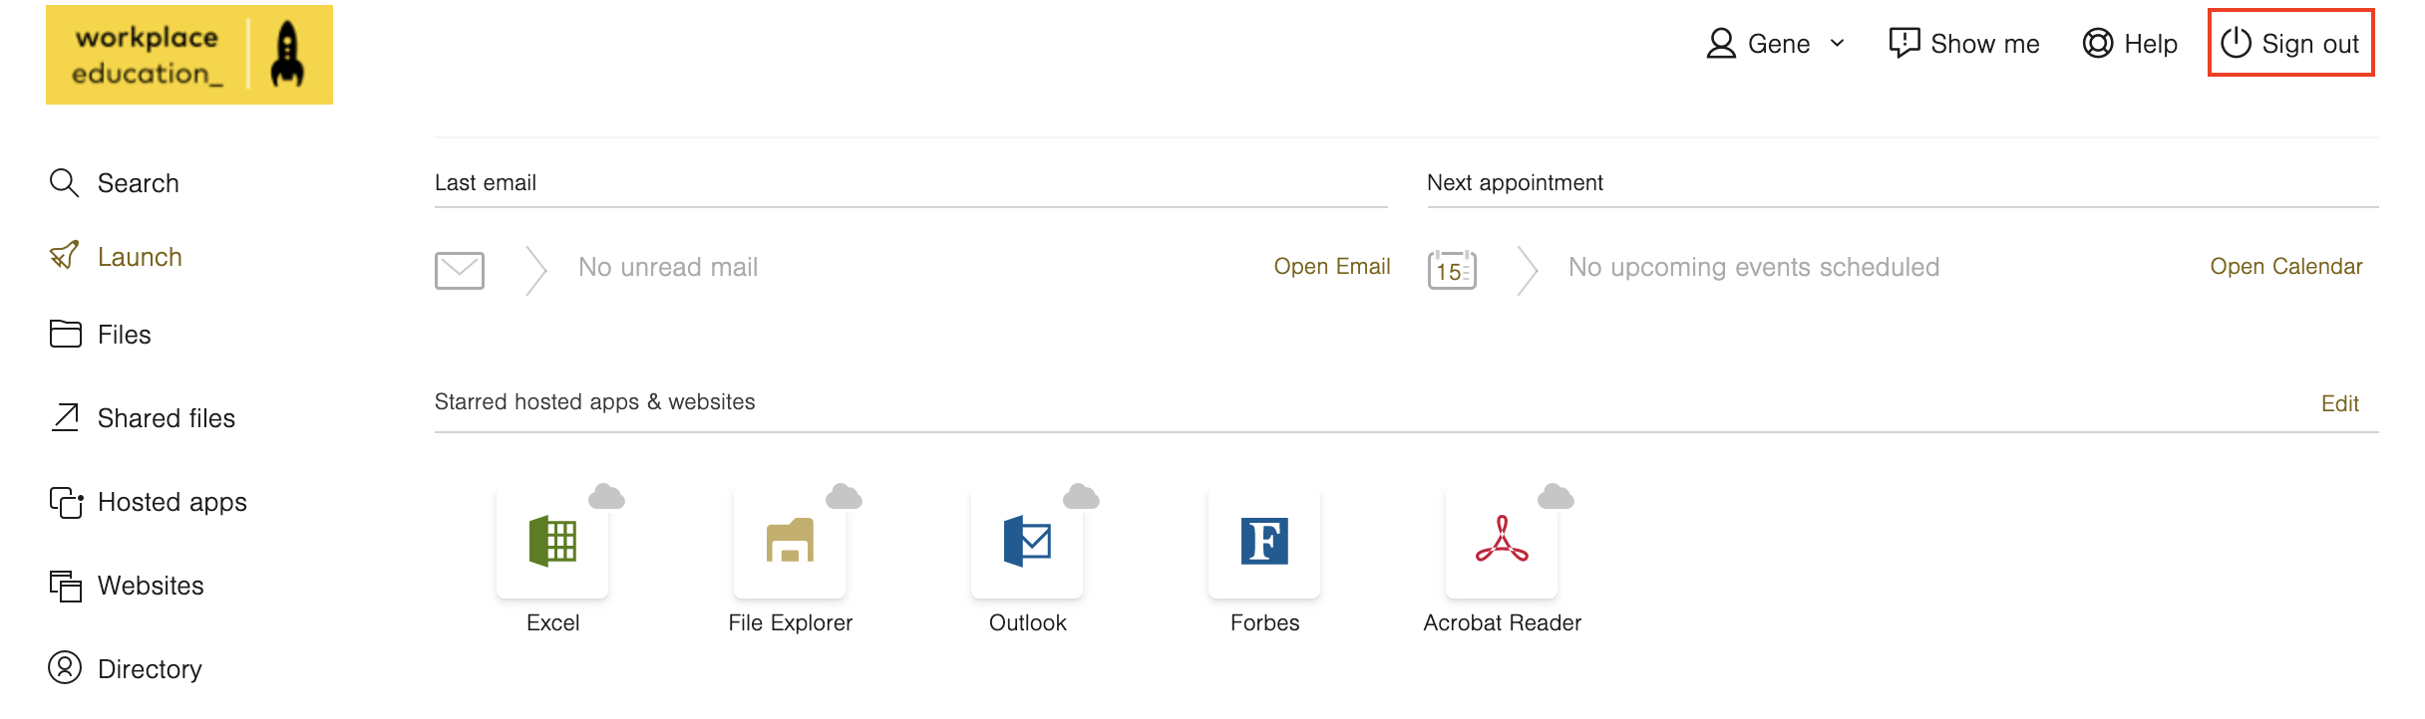2425x719 pixels.
Task: Select Hosted apps in the sidebar
Action: tap(149, 502)
